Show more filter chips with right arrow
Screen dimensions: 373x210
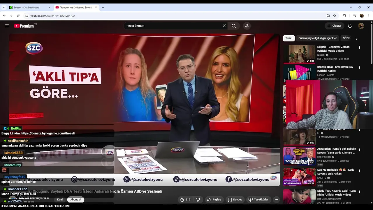point(356,38)
